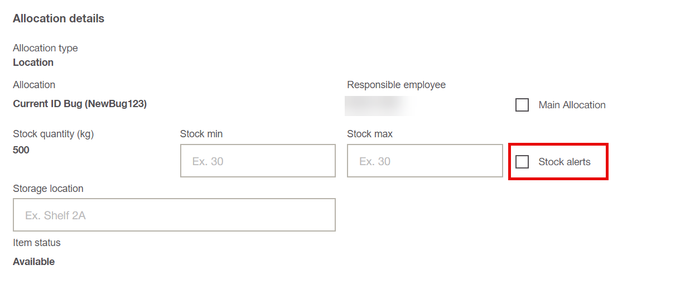Image resolution: width=685 pixels, height=284 pixels.
Task: Click the Stock min label text
Action: [201, 134]
